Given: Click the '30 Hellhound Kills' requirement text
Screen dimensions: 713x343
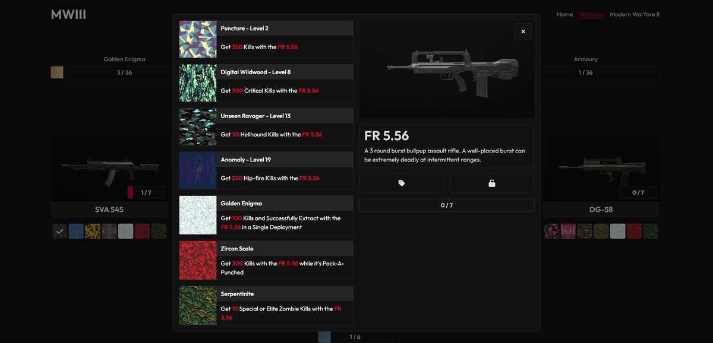Looking at the screenshot, I should [271, 135].
